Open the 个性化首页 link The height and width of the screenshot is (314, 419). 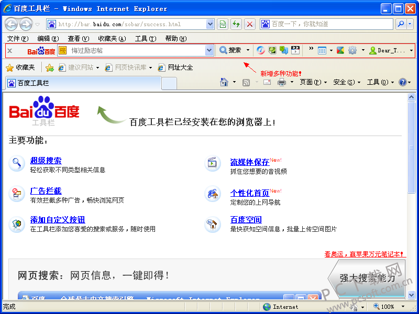pos(250,193)
